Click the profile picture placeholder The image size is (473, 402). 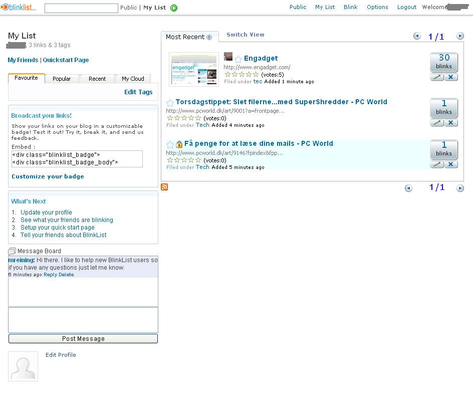[23, 366]
